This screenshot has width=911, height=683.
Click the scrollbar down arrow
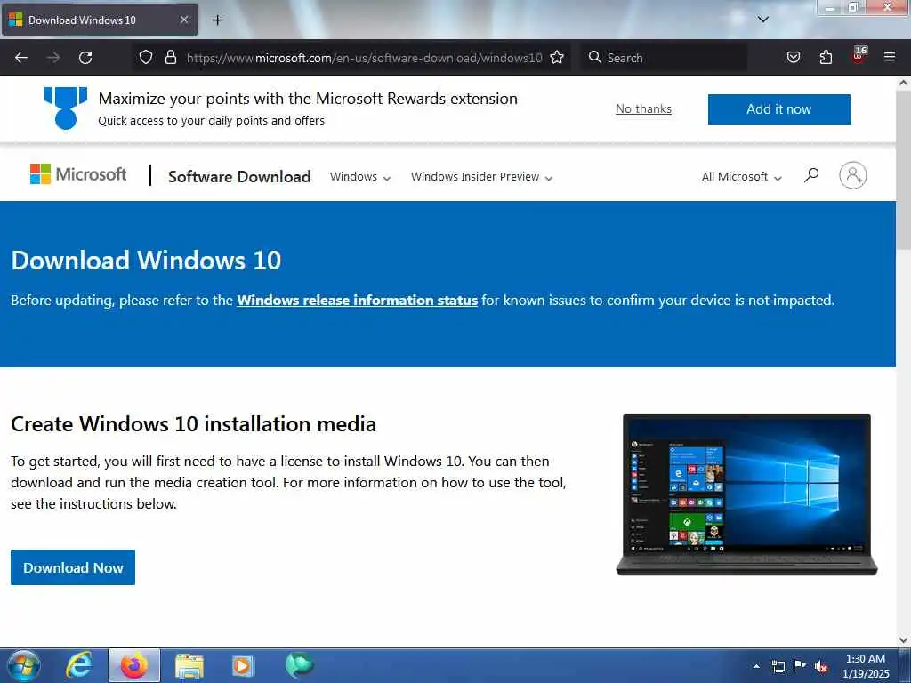click(x=904, y=640)
